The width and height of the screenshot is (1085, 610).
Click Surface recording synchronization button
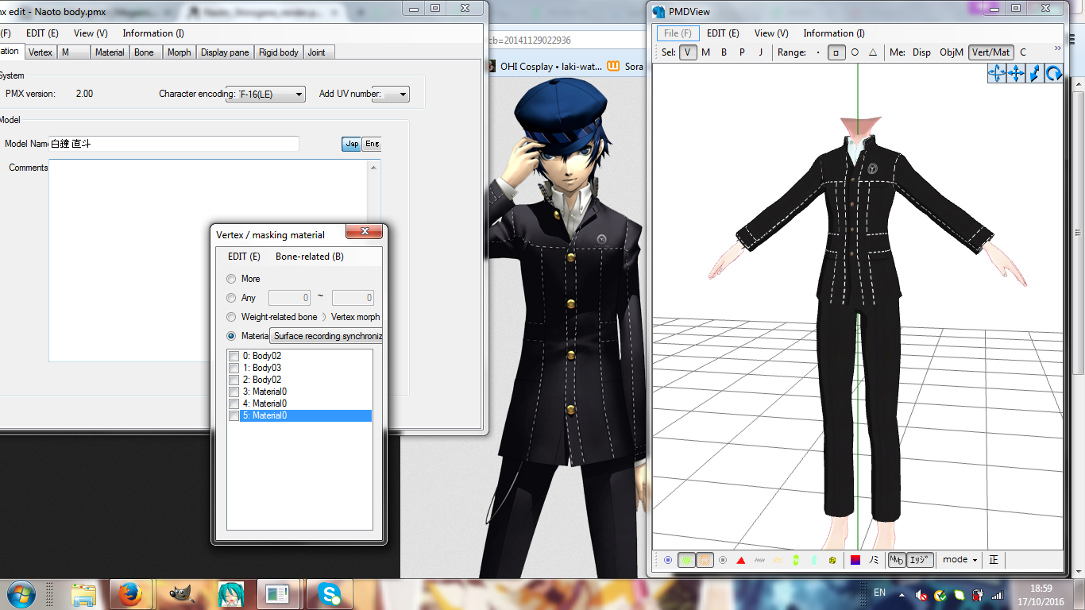(x=326, y=336)
